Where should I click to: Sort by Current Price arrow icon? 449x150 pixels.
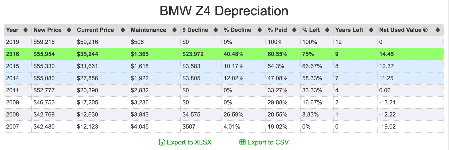pos(123,30)
